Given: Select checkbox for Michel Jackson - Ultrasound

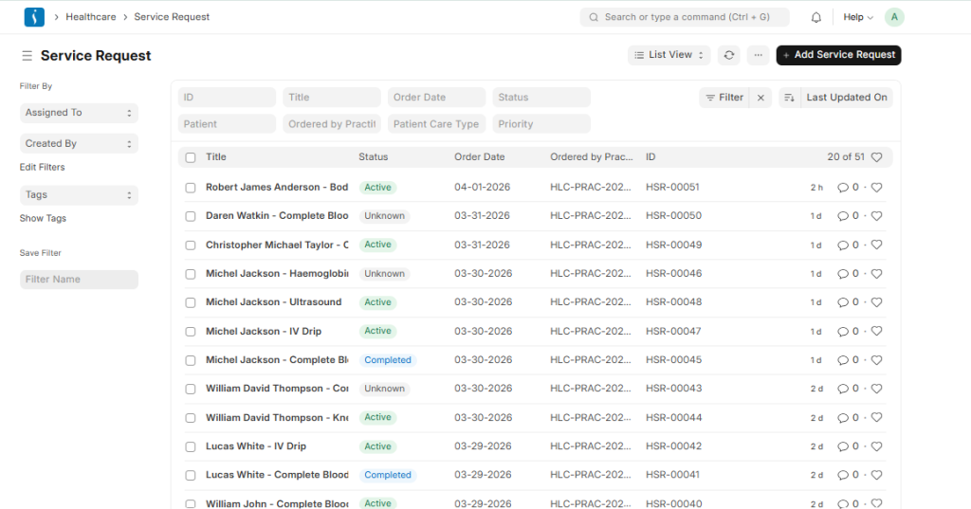Looking at the screenshot, I should coord(191,302).
